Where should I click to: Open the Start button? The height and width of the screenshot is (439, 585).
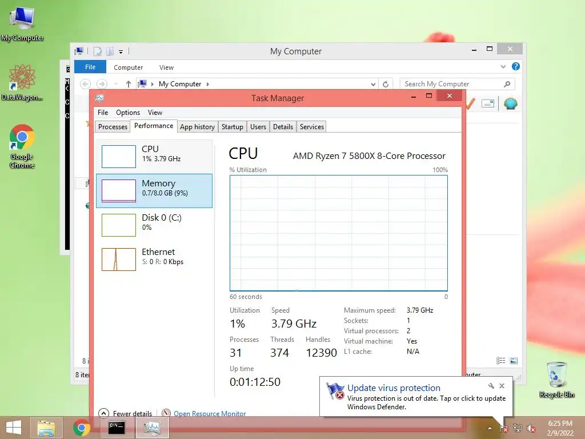[14, 428]
